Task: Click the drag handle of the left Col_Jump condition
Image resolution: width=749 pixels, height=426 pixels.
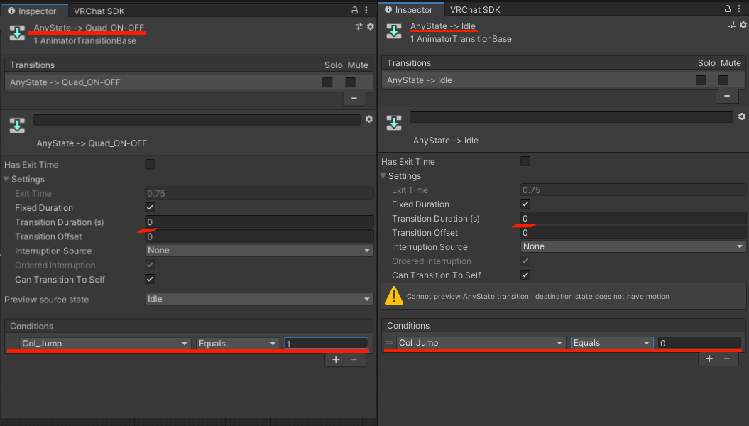Action: (12, 344)
